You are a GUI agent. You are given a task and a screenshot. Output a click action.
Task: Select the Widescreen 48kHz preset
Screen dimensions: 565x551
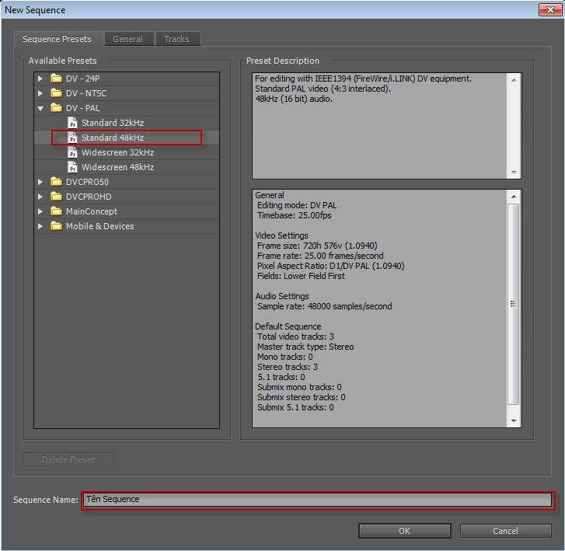pyautogui.click(x=118, y=167)
